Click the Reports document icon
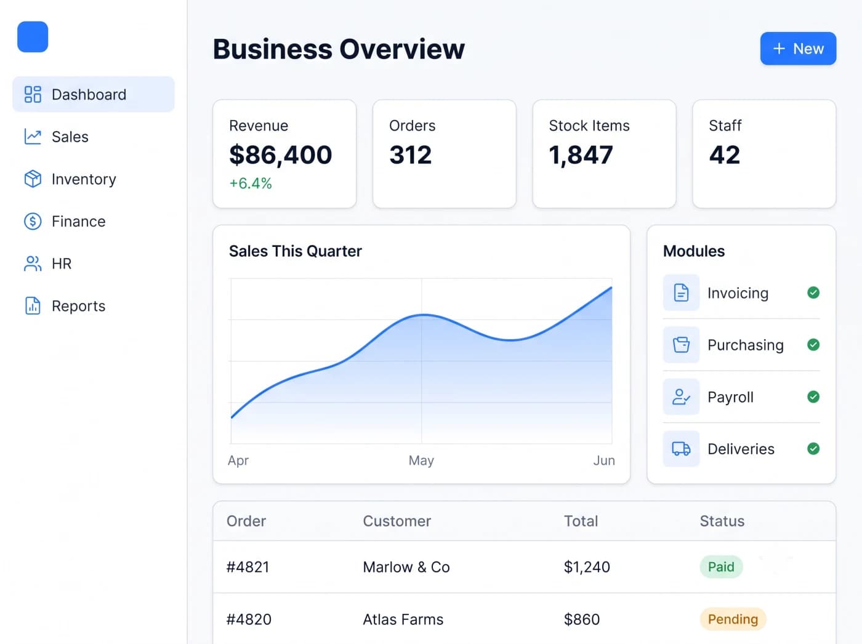 click(x=33, y=306)
